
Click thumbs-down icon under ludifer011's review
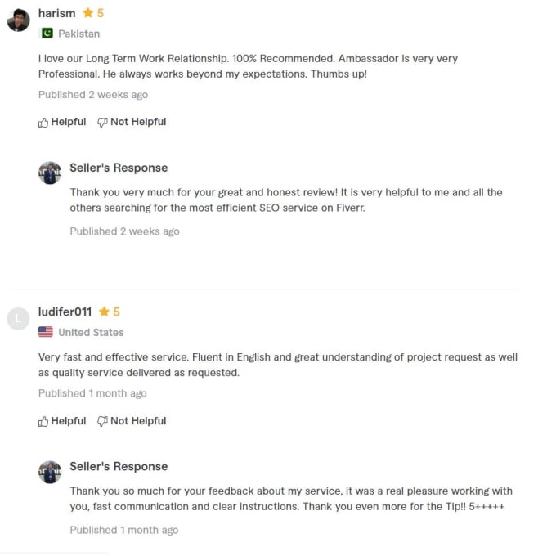[102, 422]
